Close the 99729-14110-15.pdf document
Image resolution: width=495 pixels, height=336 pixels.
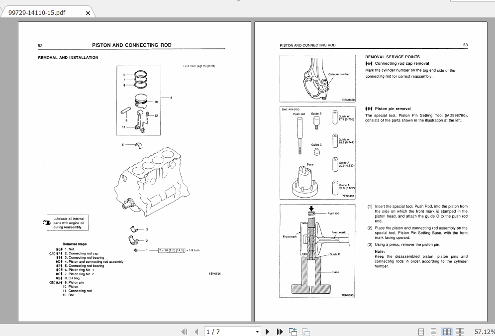tap(88, 12)
